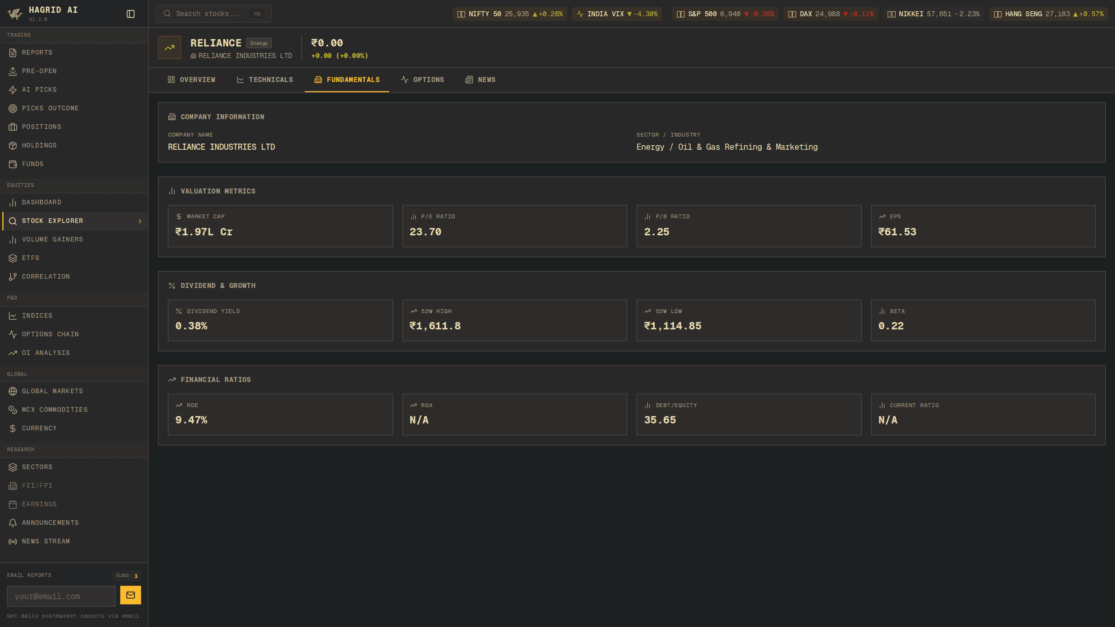Open the Options Chain view
The image size is (1115, 627).
(x=50, y=334)
